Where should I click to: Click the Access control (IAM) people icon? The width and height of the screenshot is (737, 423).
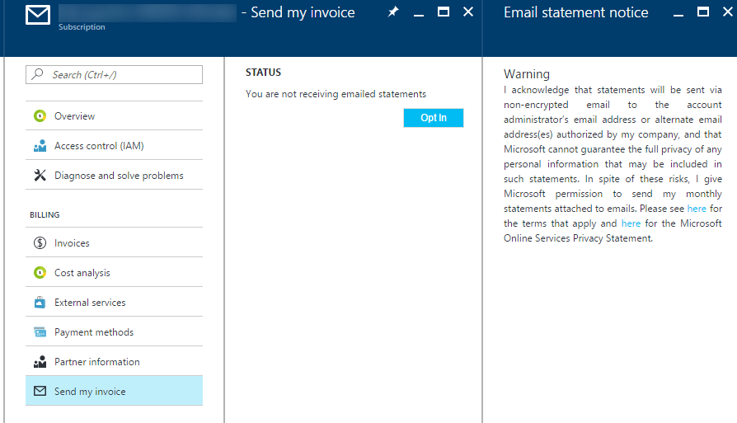[40, 146]
